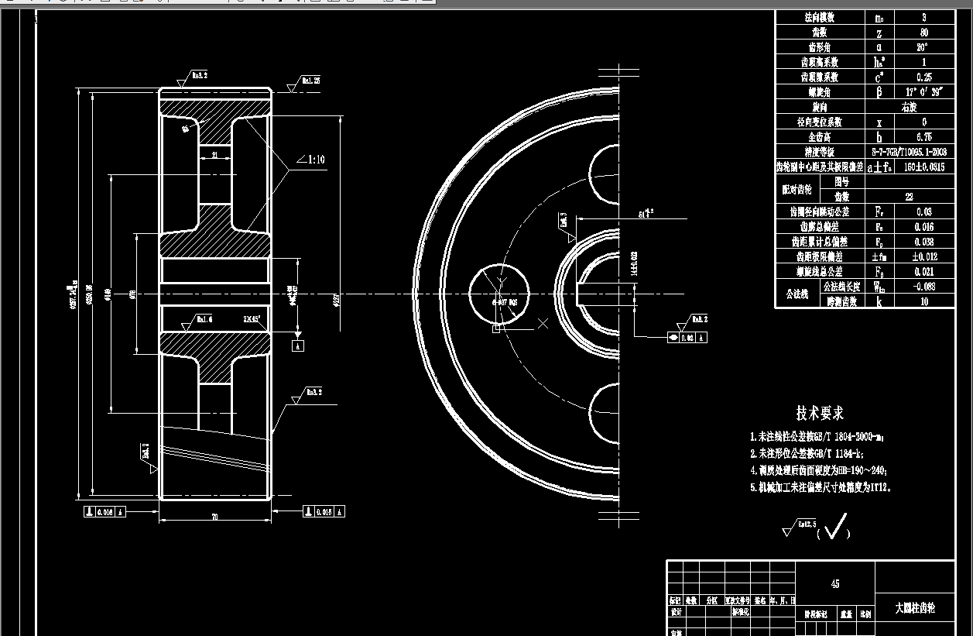
Task: Click the 图号 cell in the table
Action: pyautogui.click(x=841, y=181)
